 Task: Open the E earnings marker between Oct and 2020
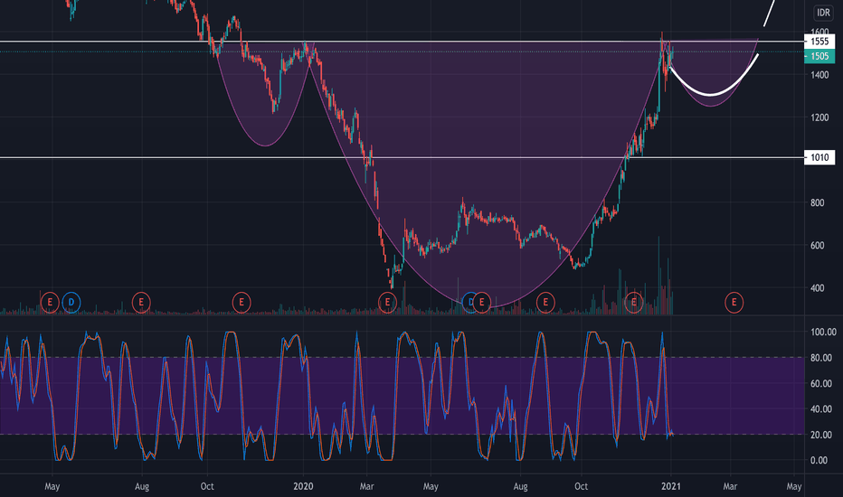point(242,303)
